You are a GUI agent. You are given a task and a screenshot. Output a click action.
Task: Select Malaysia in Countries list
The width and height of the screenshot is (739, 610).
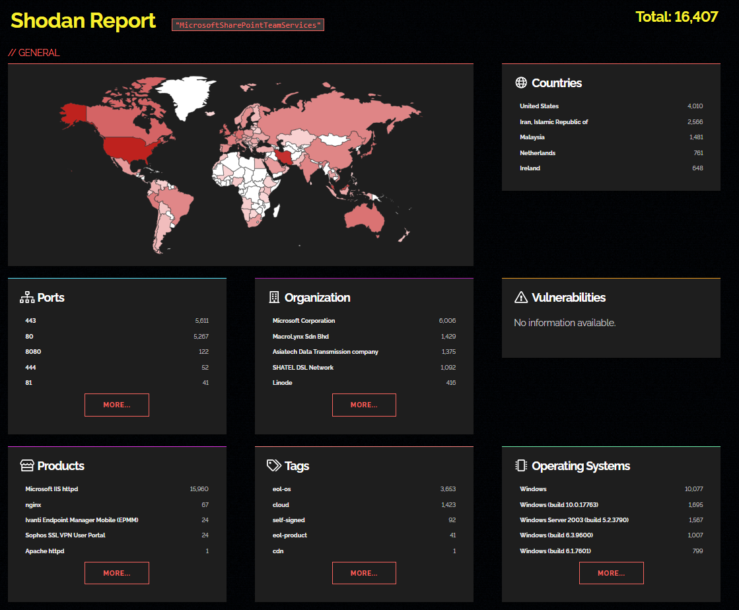pyautogui.click(x=612, y=137)
